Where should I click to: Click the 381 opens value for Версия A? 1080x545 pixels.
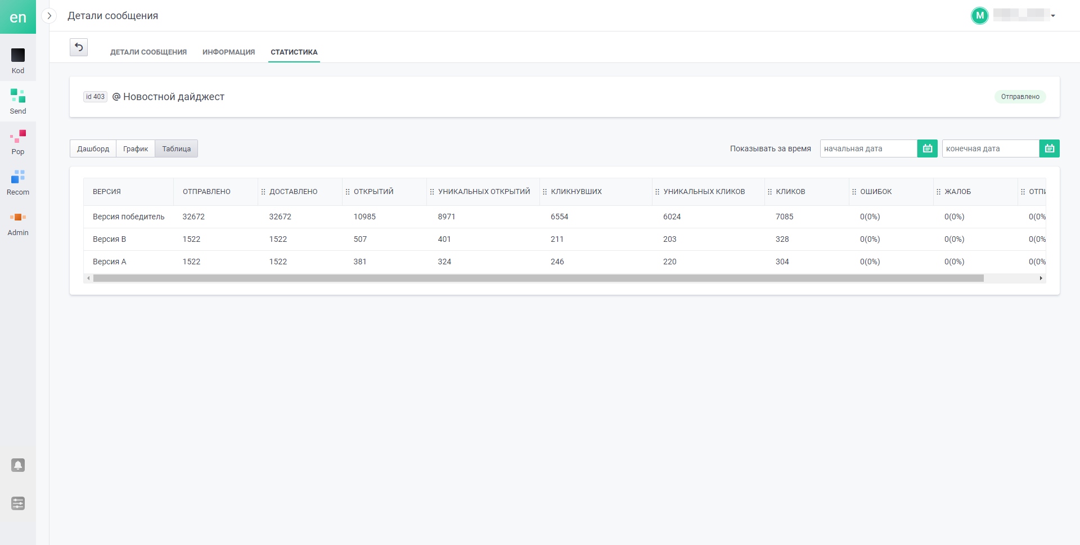[x=360, y=262]
